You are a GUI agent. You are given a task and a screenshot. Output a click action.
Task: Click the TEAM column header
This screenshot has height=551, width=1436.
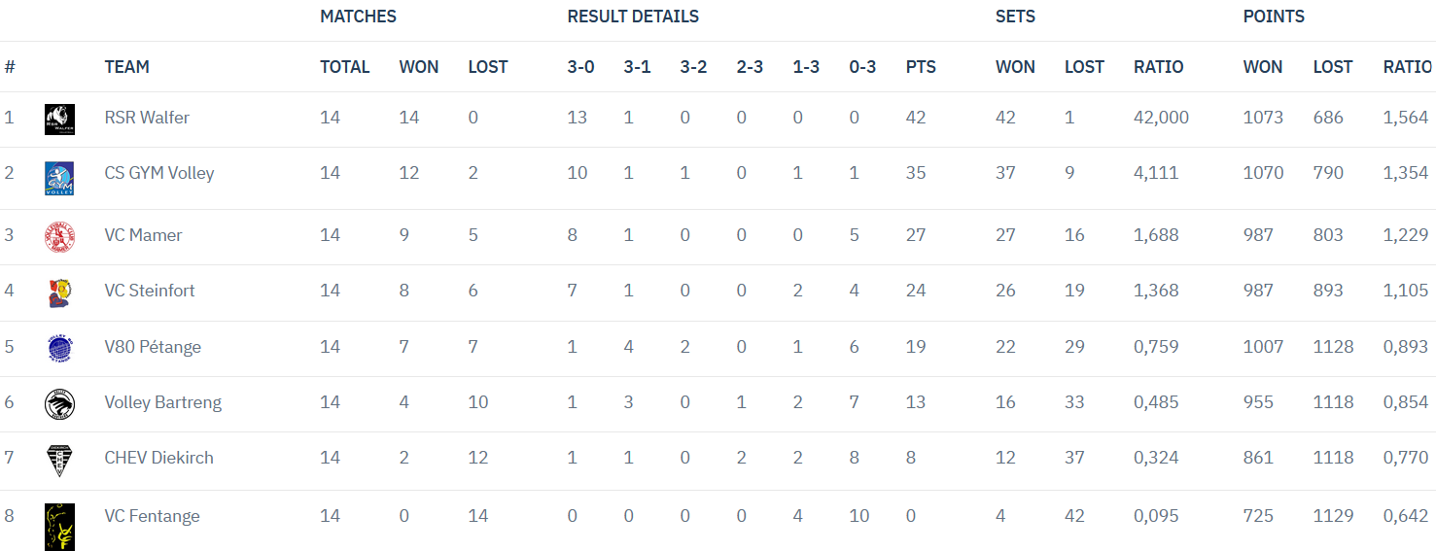126,67
